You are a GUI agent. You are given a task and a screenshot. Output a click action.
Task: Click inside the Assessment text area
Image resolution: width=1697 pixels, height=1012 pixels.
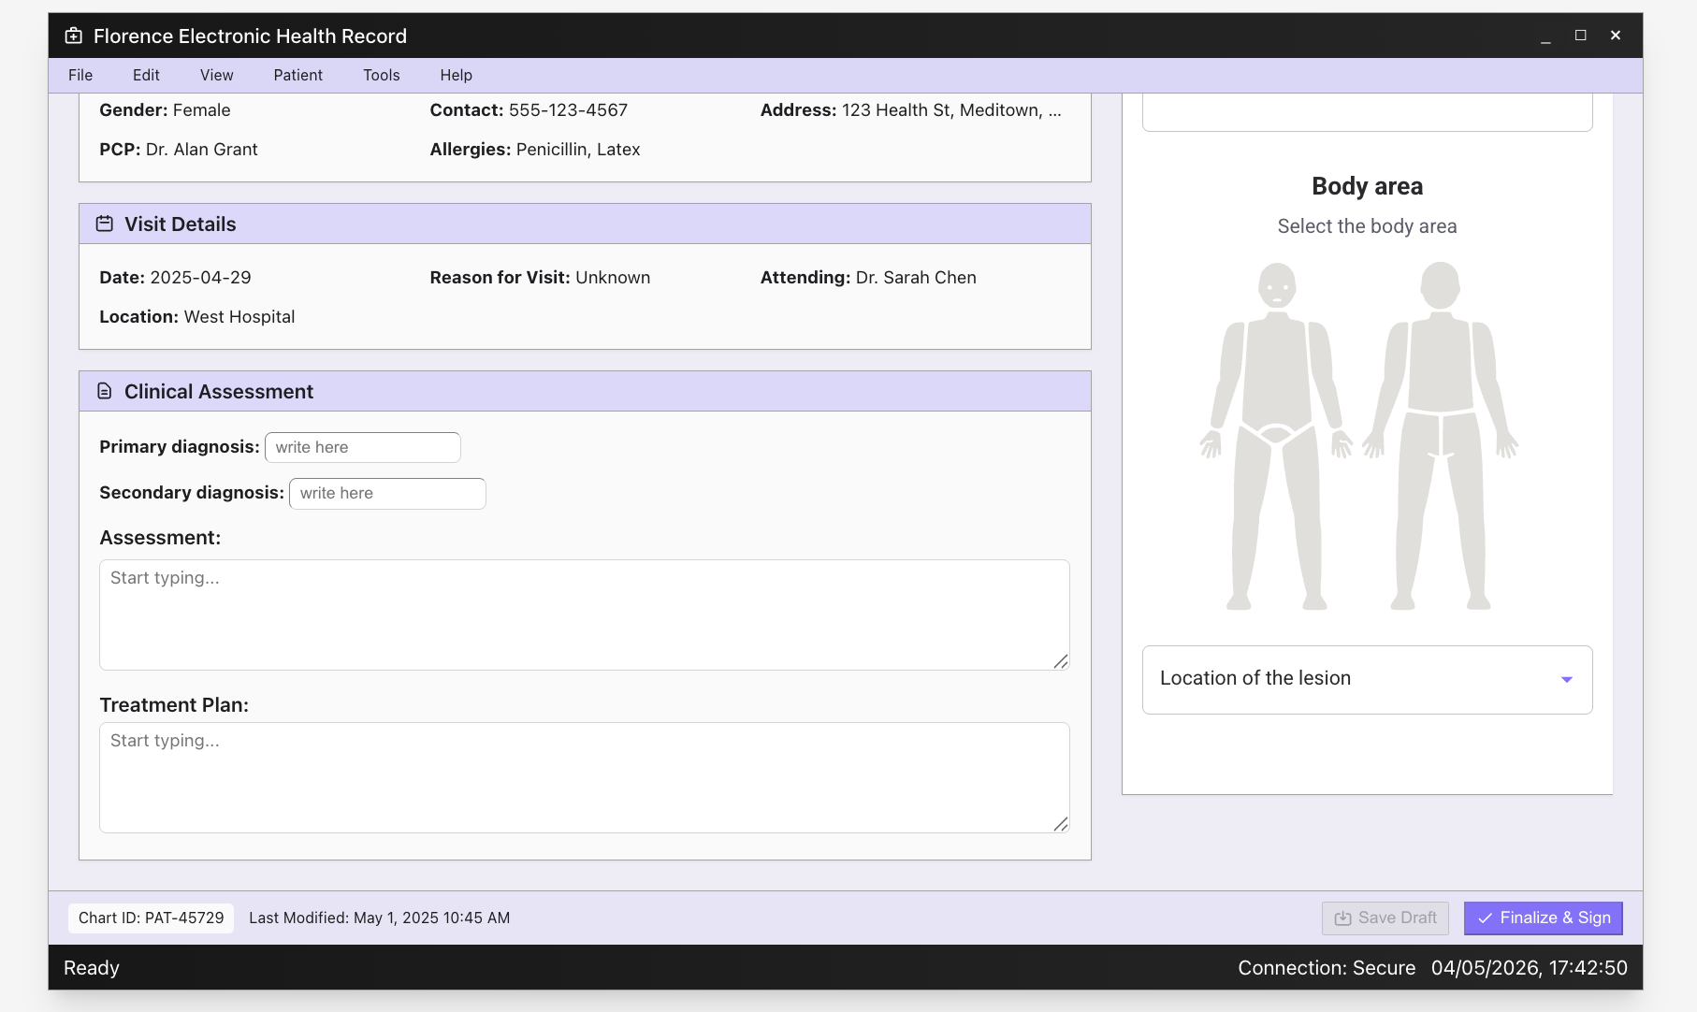click(585, 614)
